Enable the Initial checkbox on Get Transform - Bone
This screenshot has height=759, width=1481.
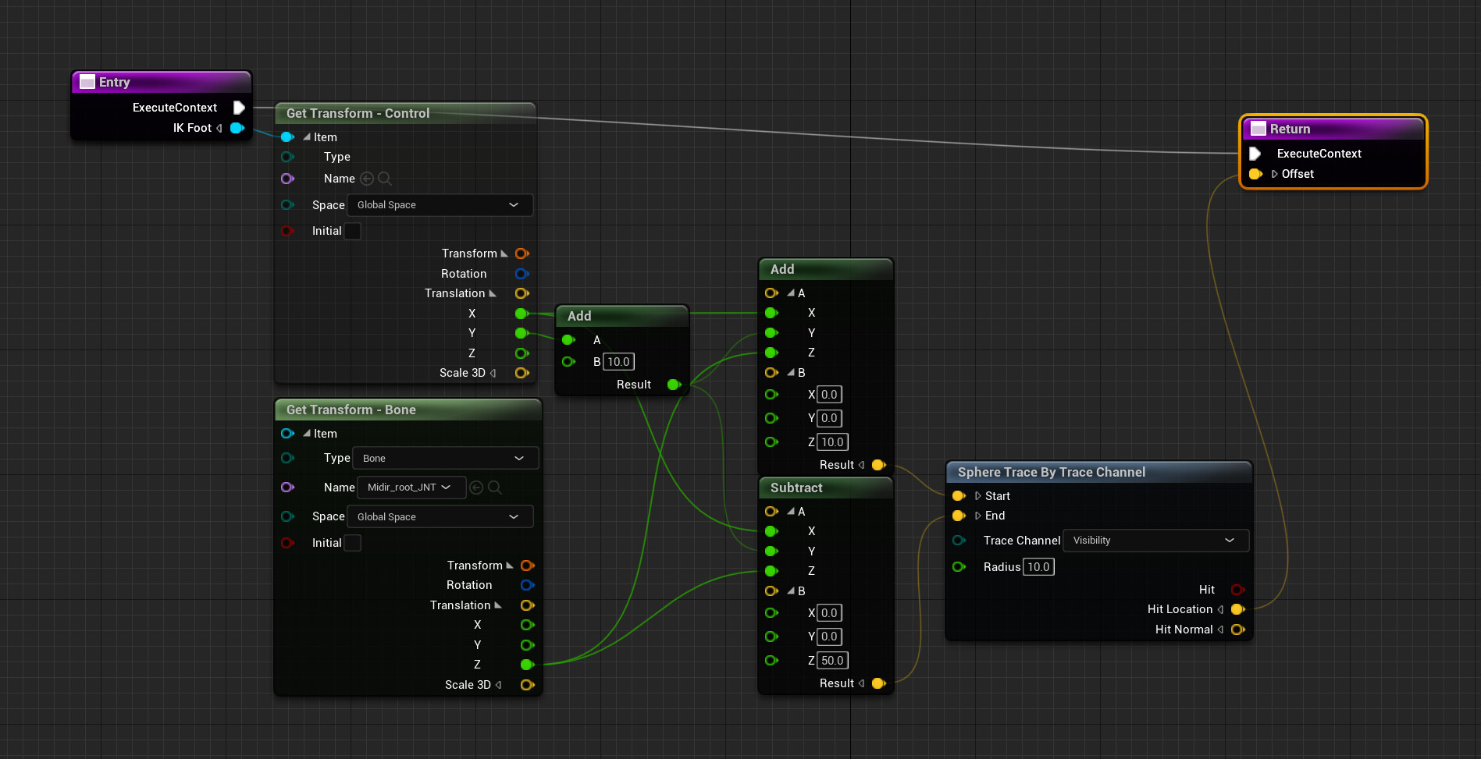point(353,543)
